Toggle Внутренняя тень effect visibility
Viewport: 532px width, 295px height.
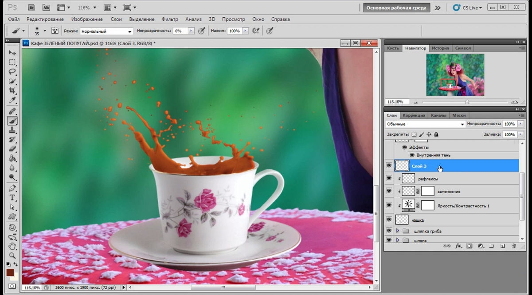(412, 155)
